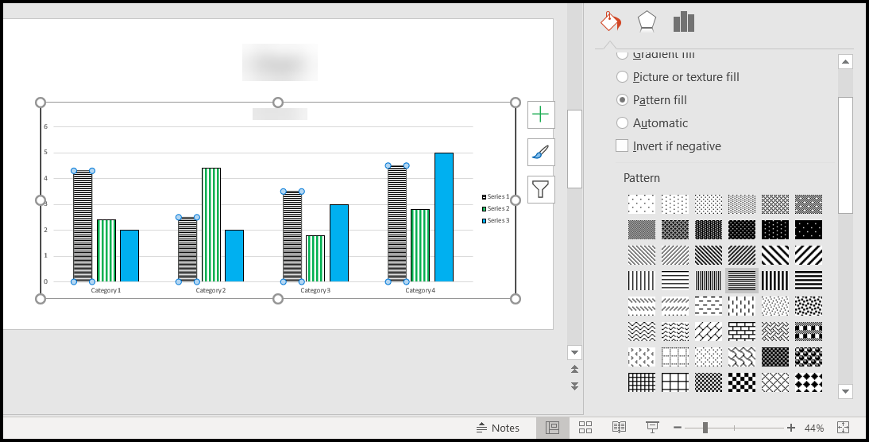Choose the dashed vertical pattern swatch
The height and width of the screenshot is (442, 869).
tap(742, 306)
